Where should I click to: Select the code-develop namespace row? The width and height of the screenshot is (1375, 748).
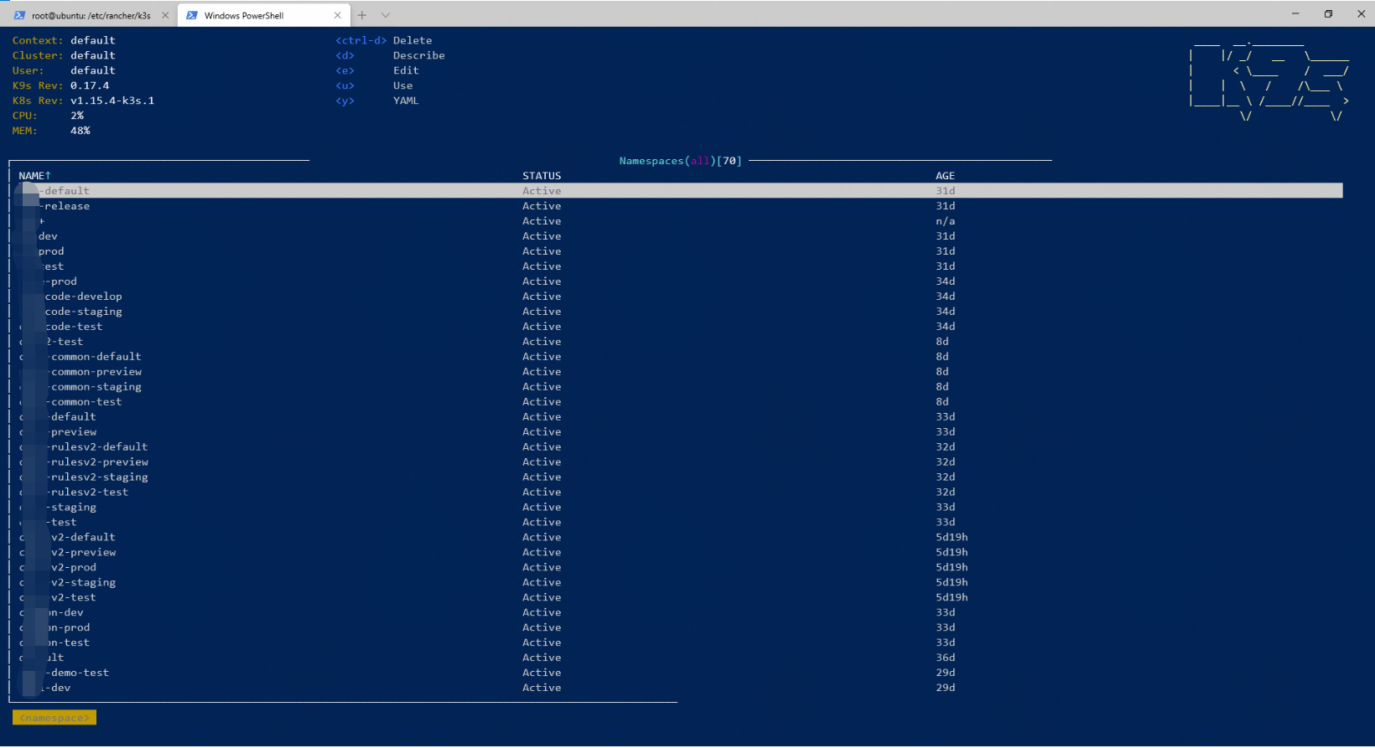tap(679, 297)
